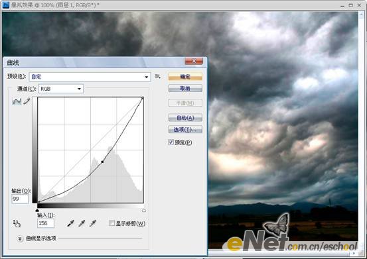Open the 选项(T)... options button
This screenshot has height=259, width=367.
click(x=185, y=129)
